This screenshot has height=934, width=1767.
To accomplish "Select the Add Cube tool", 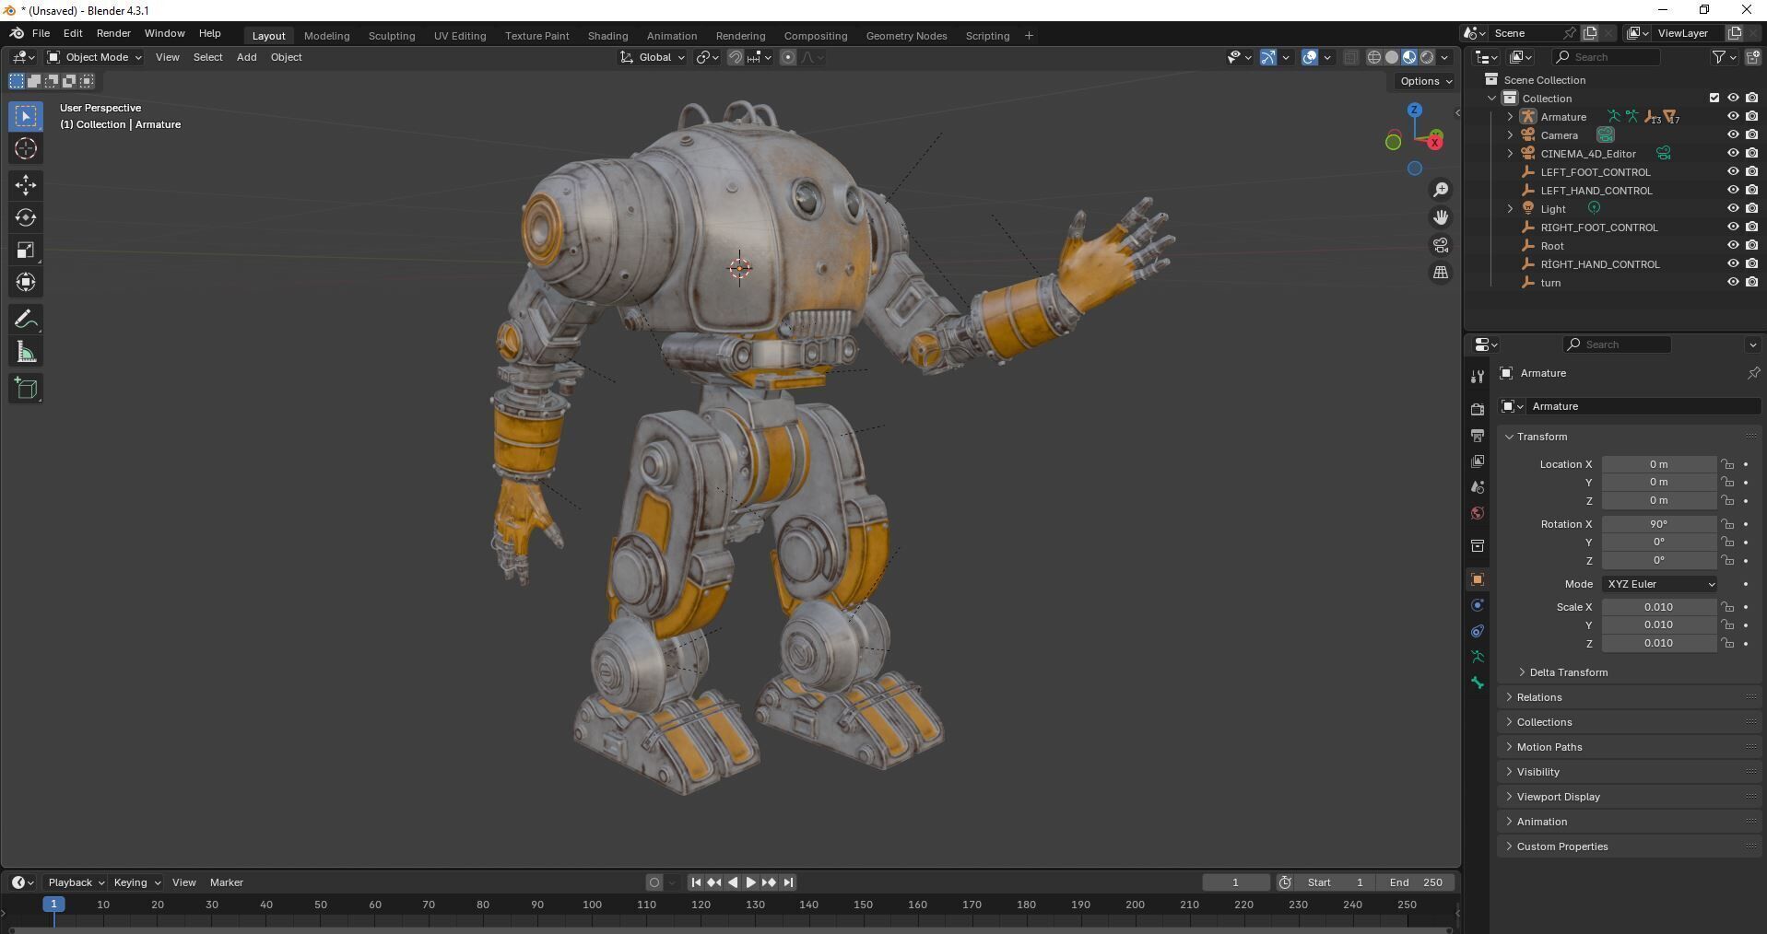I will tap(26, 389).
